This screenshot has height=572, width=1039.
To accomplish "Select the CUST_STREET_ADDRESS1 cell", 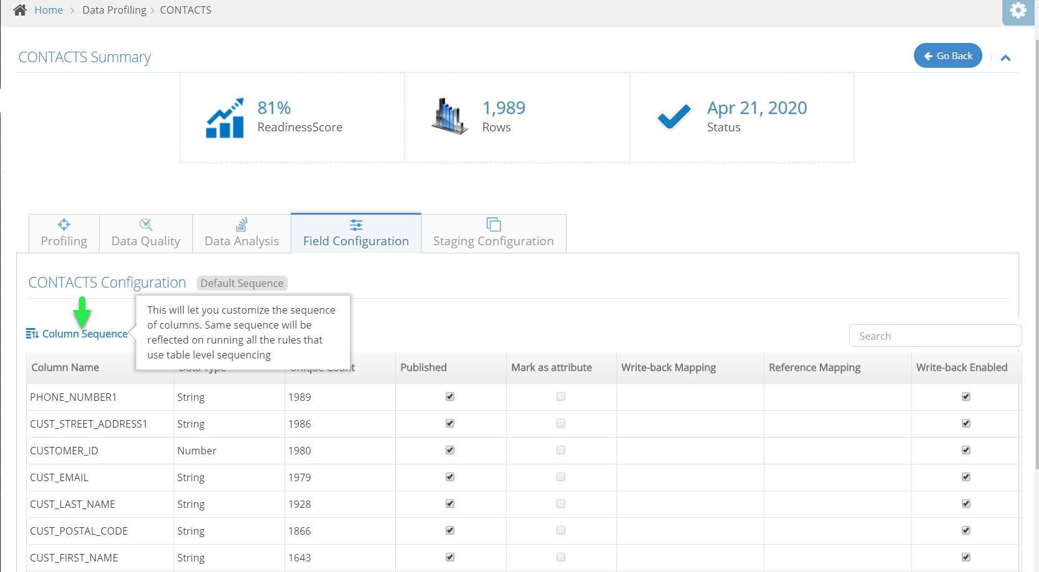I will click(x=100, y=424).
